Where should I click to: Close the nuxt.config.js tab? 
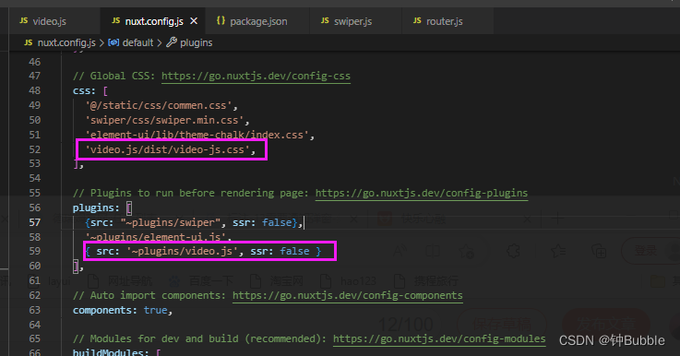[x=194, y=21]
